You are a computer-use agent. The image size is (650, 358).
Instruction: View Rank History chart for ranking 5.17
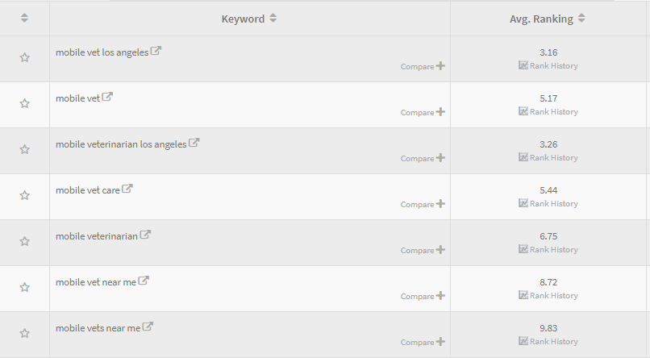[x=548, y=111]
